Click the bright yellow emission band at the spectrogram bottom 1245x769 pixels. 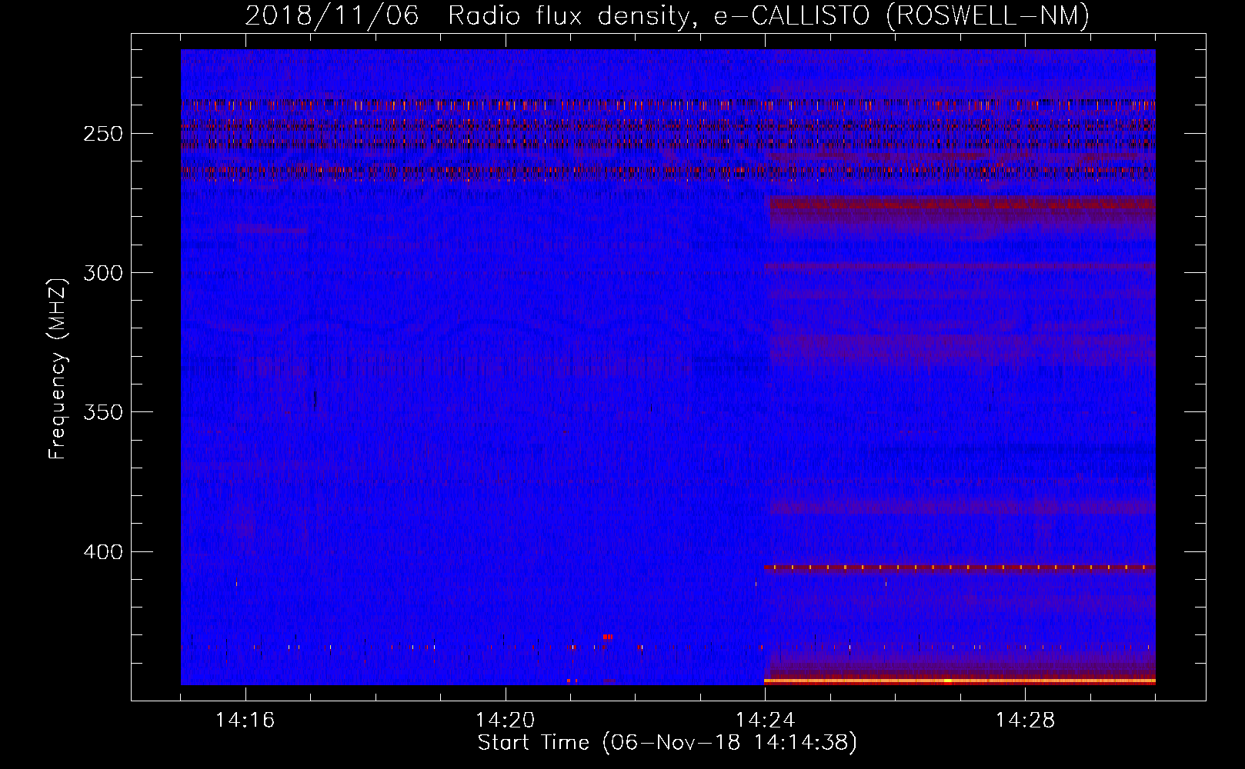[x=960, y=681]
